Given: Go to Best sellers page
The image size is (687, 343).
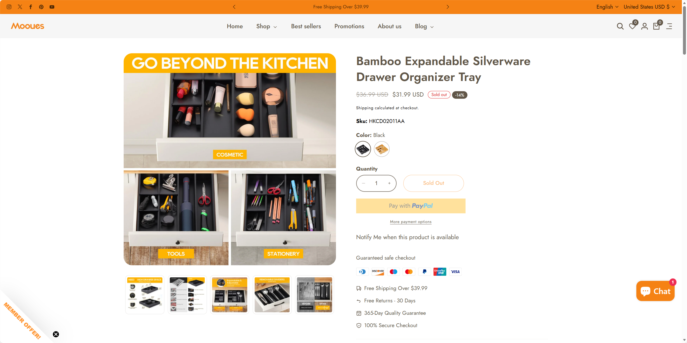Looking at the screenshot, I should pos(306,26).
